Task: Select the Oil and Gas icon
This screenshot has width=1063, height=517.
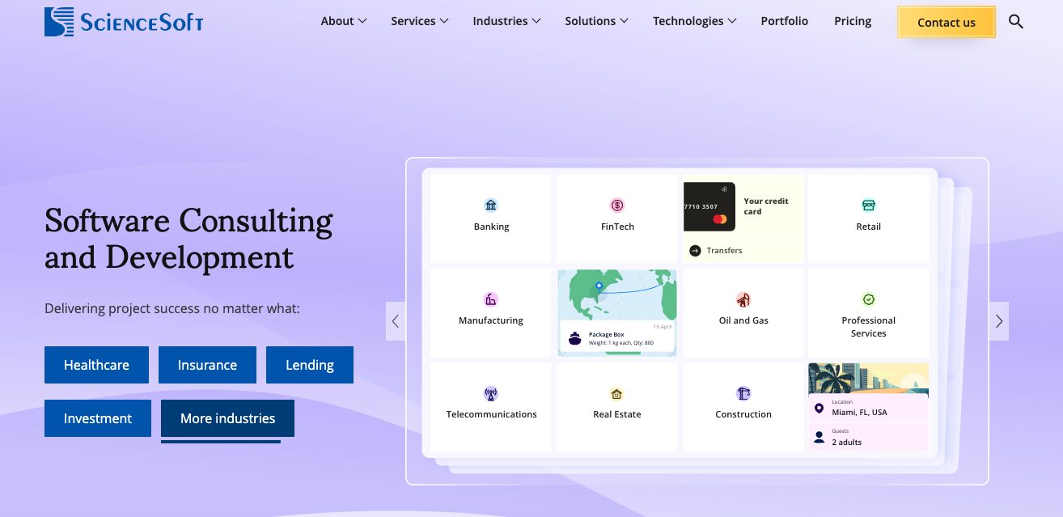Action: coord(743,299)
